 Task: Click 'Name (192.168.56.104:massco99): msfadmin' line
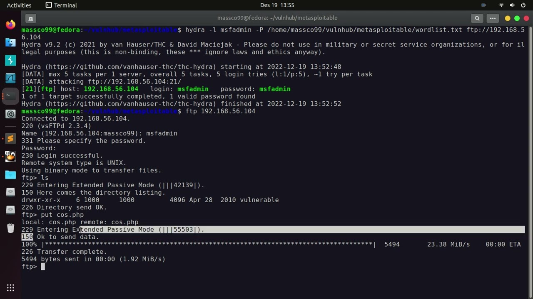pos(100,133)
